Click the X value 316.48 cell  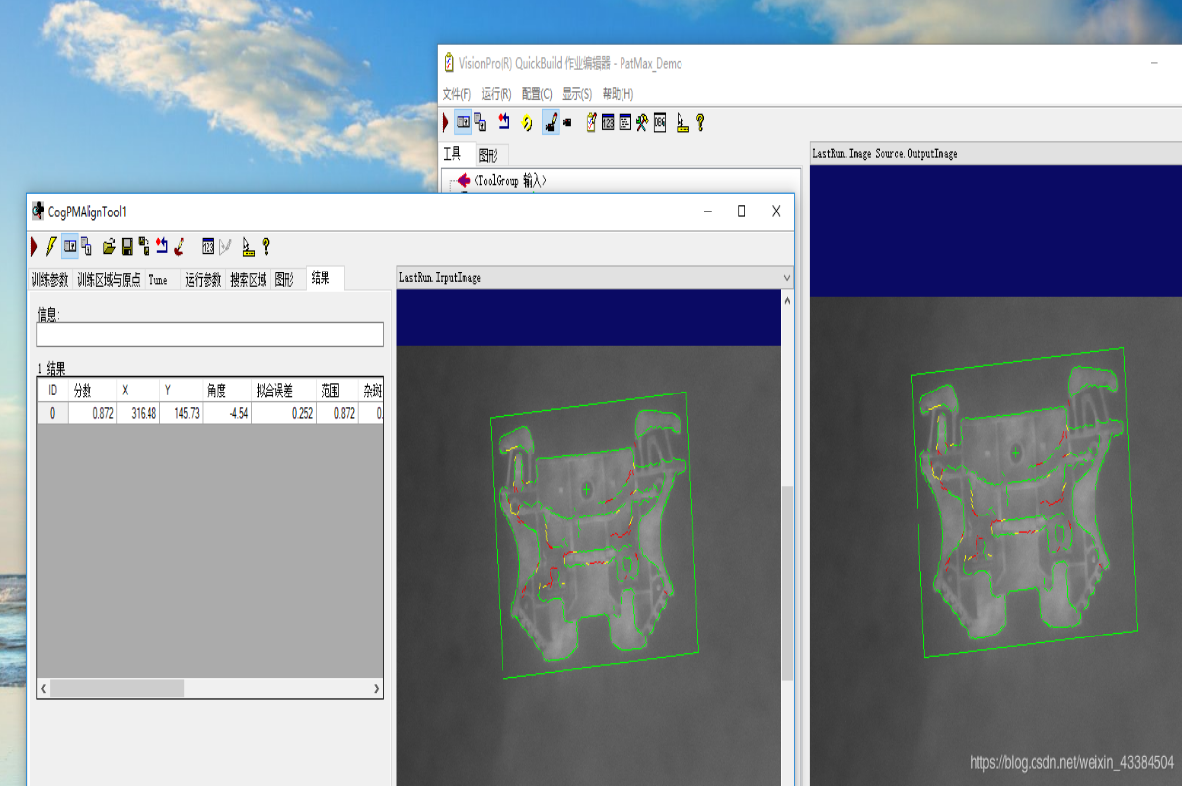[139, 413]
